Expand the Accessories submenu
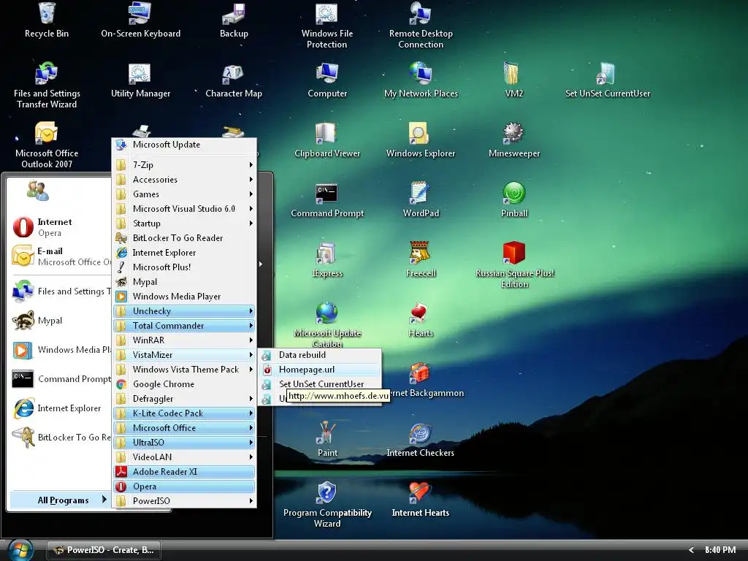748x561 pixels. (184, 180)
